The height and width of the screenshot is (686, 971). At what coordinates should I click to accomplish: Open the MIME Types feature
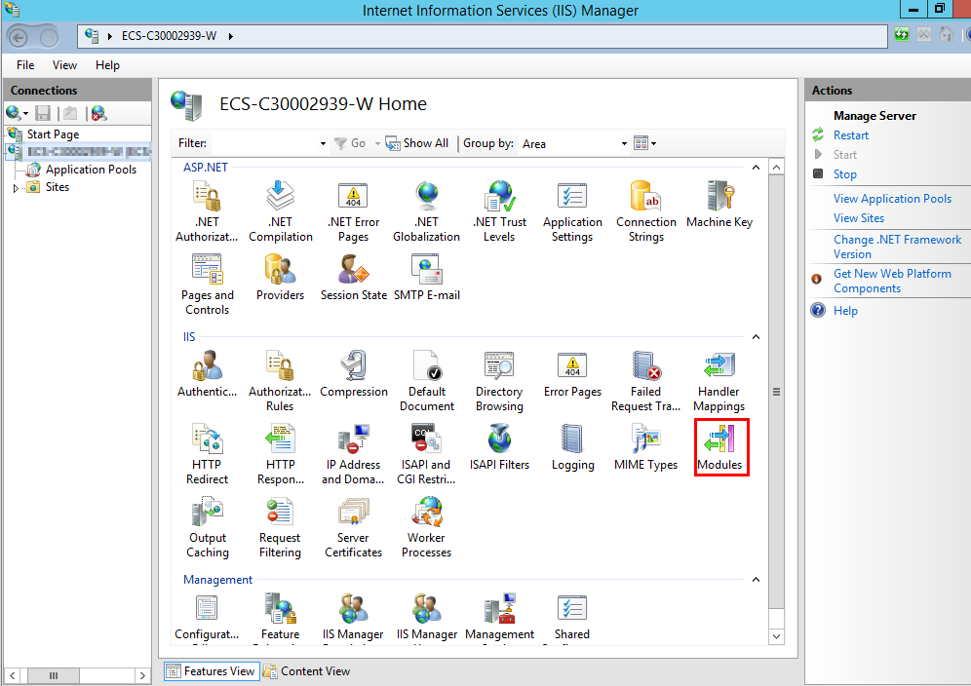(646, 447)
